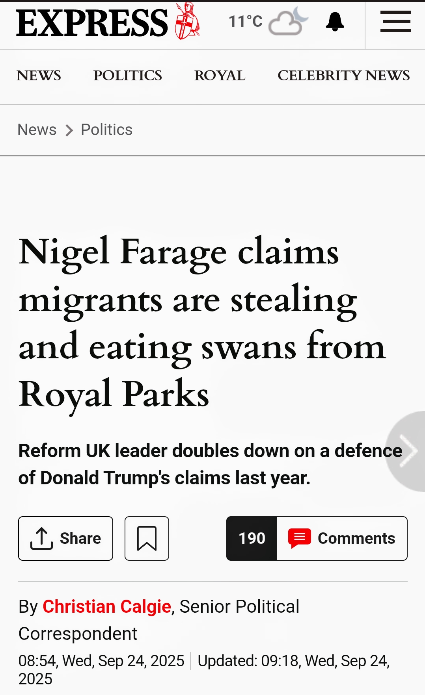Click the Express crusader logo
Image resolution: width=425 pixels, height=695 pixels.
(187, 21)
